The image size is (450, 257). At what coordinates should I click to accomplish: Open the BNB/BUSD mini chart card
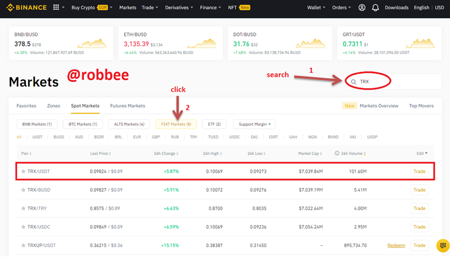tap(61, 44)
